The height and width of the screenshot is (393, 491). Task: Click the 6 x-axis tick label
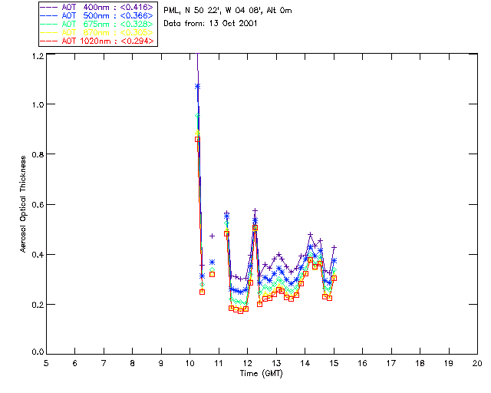(x=75, y=363)
